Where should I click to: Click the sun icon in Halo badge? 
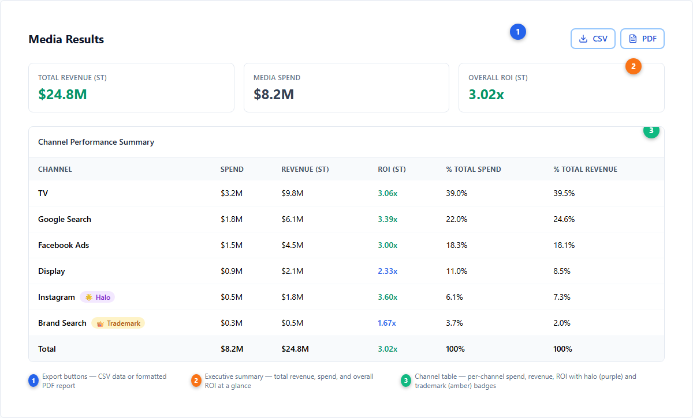89,298
